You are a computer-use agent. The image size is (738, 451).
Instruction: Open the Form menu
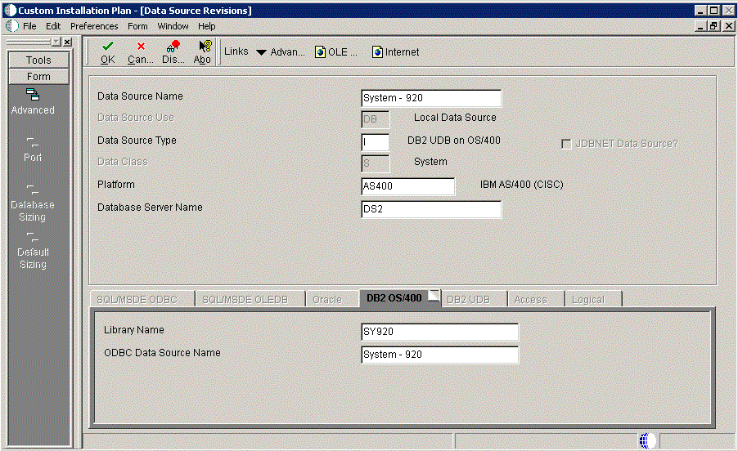pos(137,26)
